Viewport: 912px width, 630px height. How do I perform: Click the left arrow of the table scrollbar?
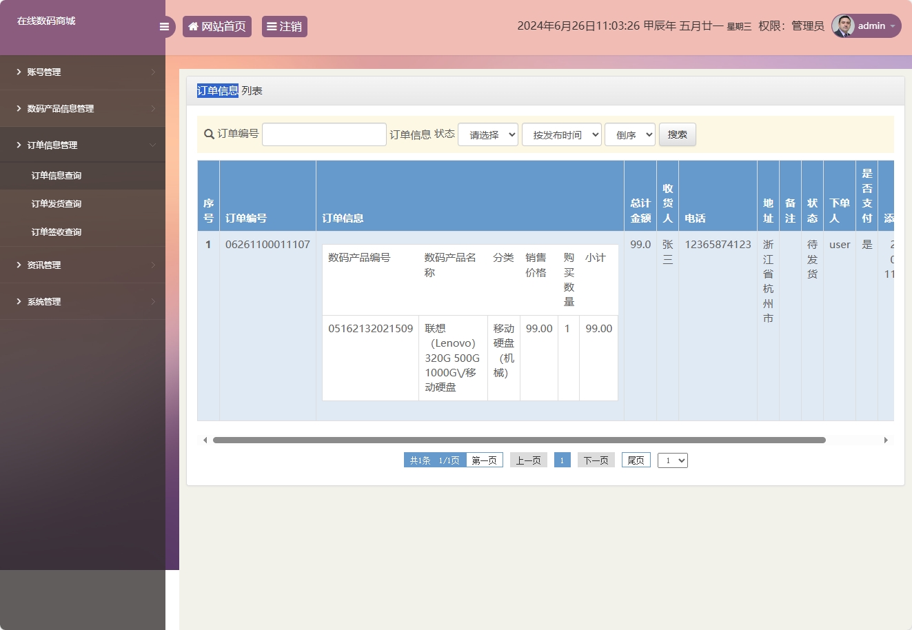205,439
